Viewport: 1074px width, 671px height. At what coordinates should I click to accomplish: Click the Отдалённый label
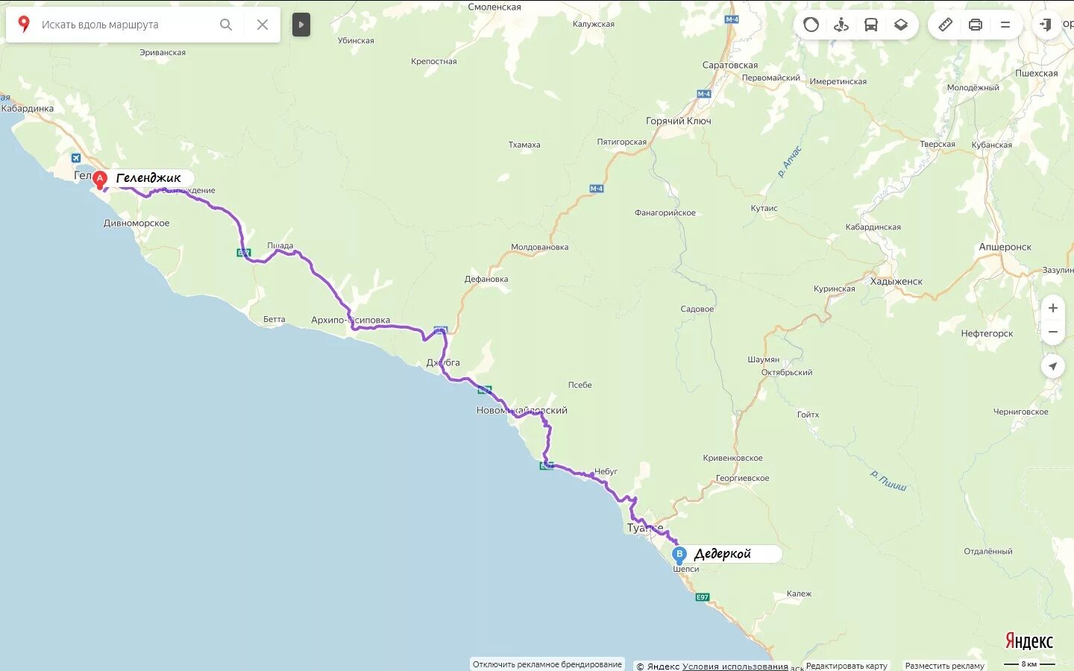click(988, 552)
